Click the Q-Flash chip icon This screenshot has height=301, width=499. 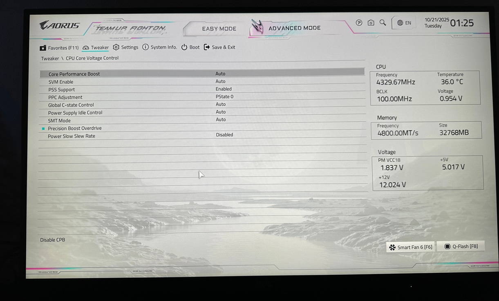click(447, 246)
